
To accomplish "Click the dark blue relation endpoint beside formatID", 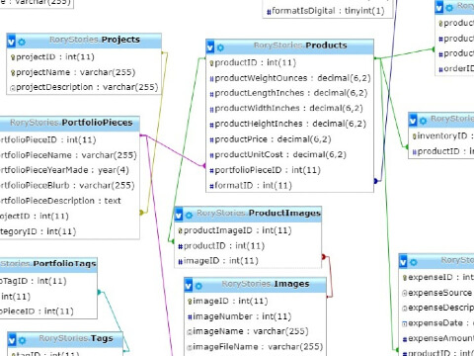I will coord(375,181).
